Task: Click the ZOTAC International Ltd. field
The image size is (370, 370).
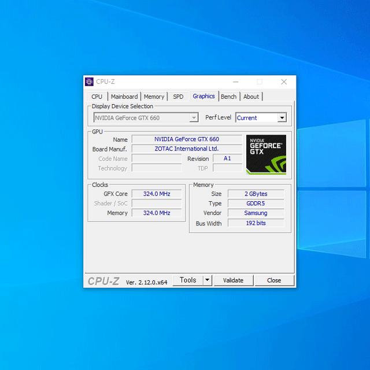Action: click(187, 149)
